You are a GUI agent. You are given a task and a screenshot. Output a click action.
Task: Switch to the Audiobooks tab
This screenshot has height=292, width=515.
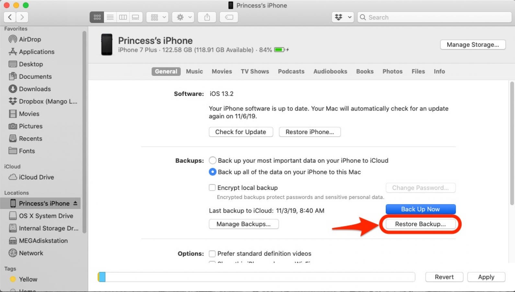pos(330,72)
